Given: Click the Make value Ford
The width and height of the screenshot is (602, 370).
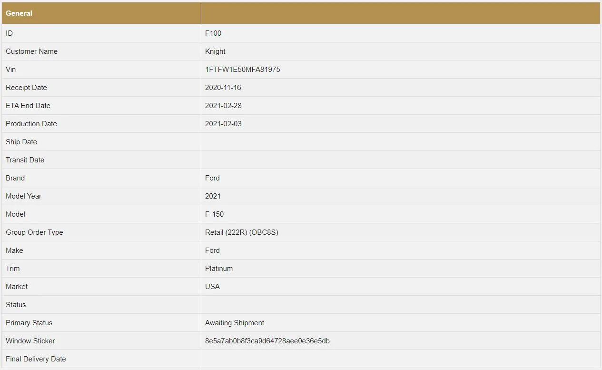Looking at the screenshot, I should [212, 250].
